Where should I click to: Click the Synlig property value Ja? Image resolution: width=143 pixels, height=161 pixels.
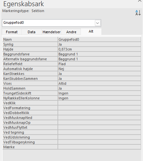pos(99,44)
